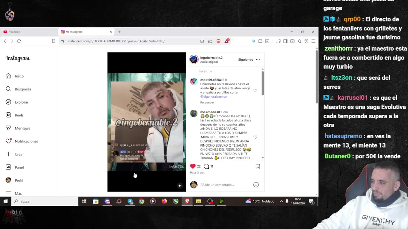
Task: Open Brave VPN shield toolbar icon
Action: tap(306, 41)
